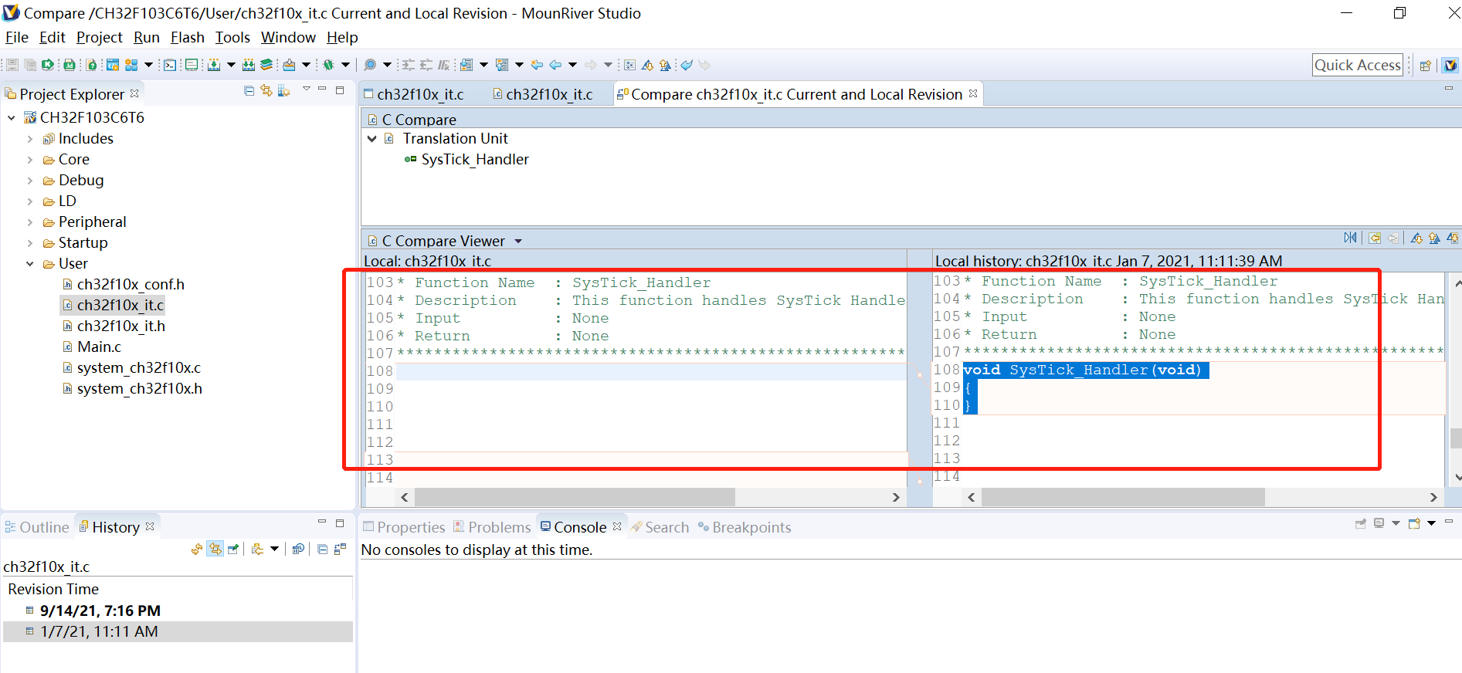
Task: Open the Flash menu
Action: (x=188, y=37)
